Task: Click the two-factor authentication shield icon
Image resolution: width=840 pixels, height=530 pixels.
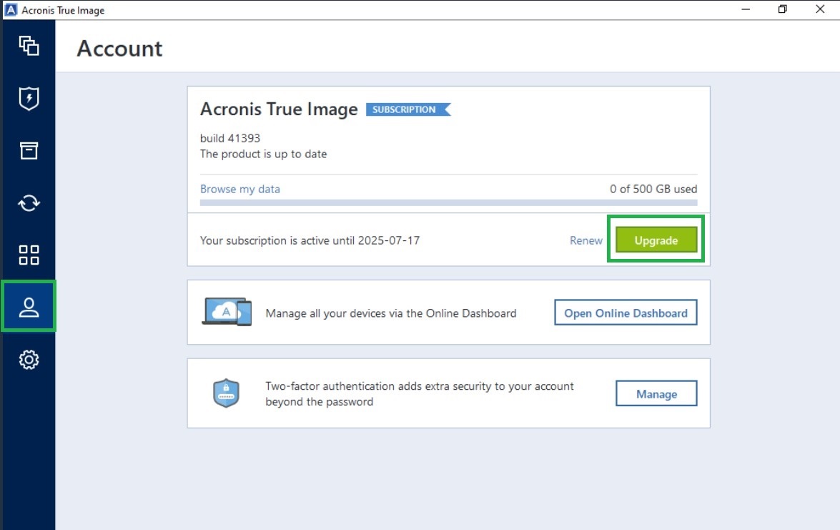Action: pos(226,393)
